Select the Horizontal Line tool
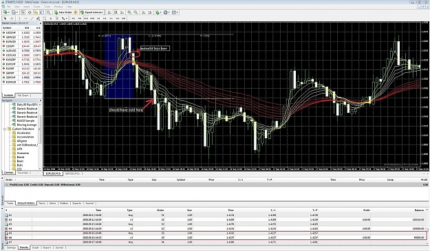 [25, 19]
